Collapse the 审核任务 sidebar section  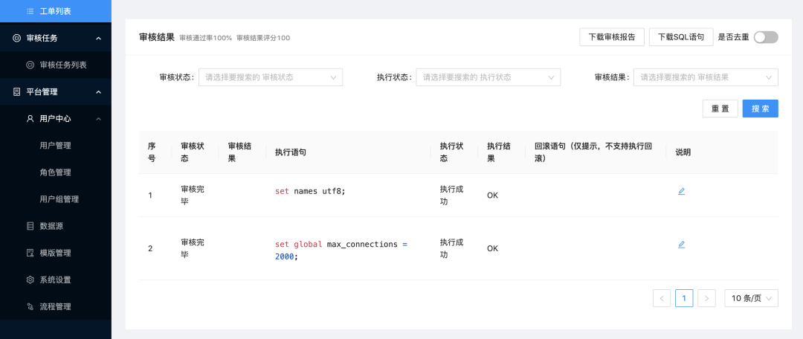(98, 38)
